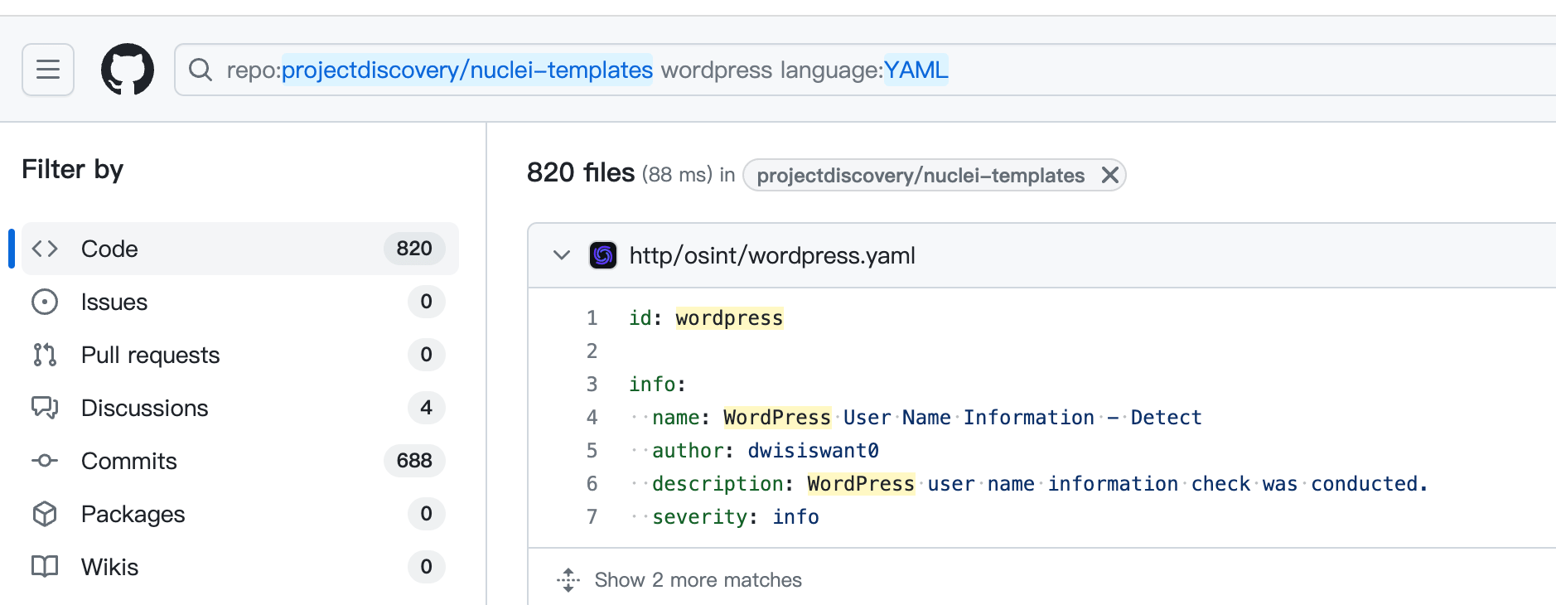Click the projectdiscovery/nuclei-templates repo chip
The width and height of the screenshot is (1556, 605).
(920, 175)
